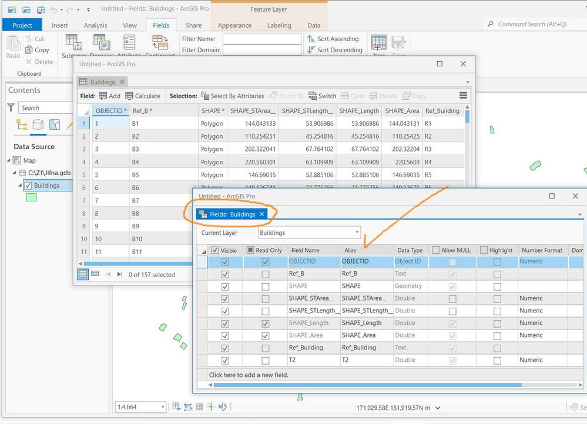Switch to the Appearance ribbon tab
The width and height of the screenshot is (587, 424).
pos(234,25)
